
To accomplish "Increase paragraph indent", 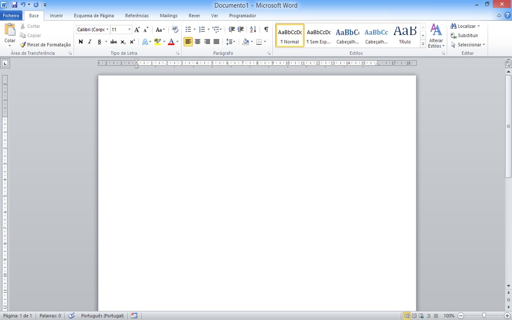I will [x=241, y=30].
